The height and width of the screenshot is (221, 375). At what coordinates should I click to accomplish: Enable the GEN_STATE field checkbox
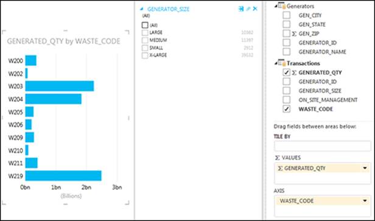287,24
